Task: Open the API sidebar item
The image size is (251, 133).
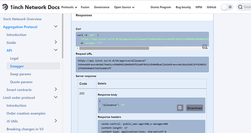Action: click(x=9, y=51)
